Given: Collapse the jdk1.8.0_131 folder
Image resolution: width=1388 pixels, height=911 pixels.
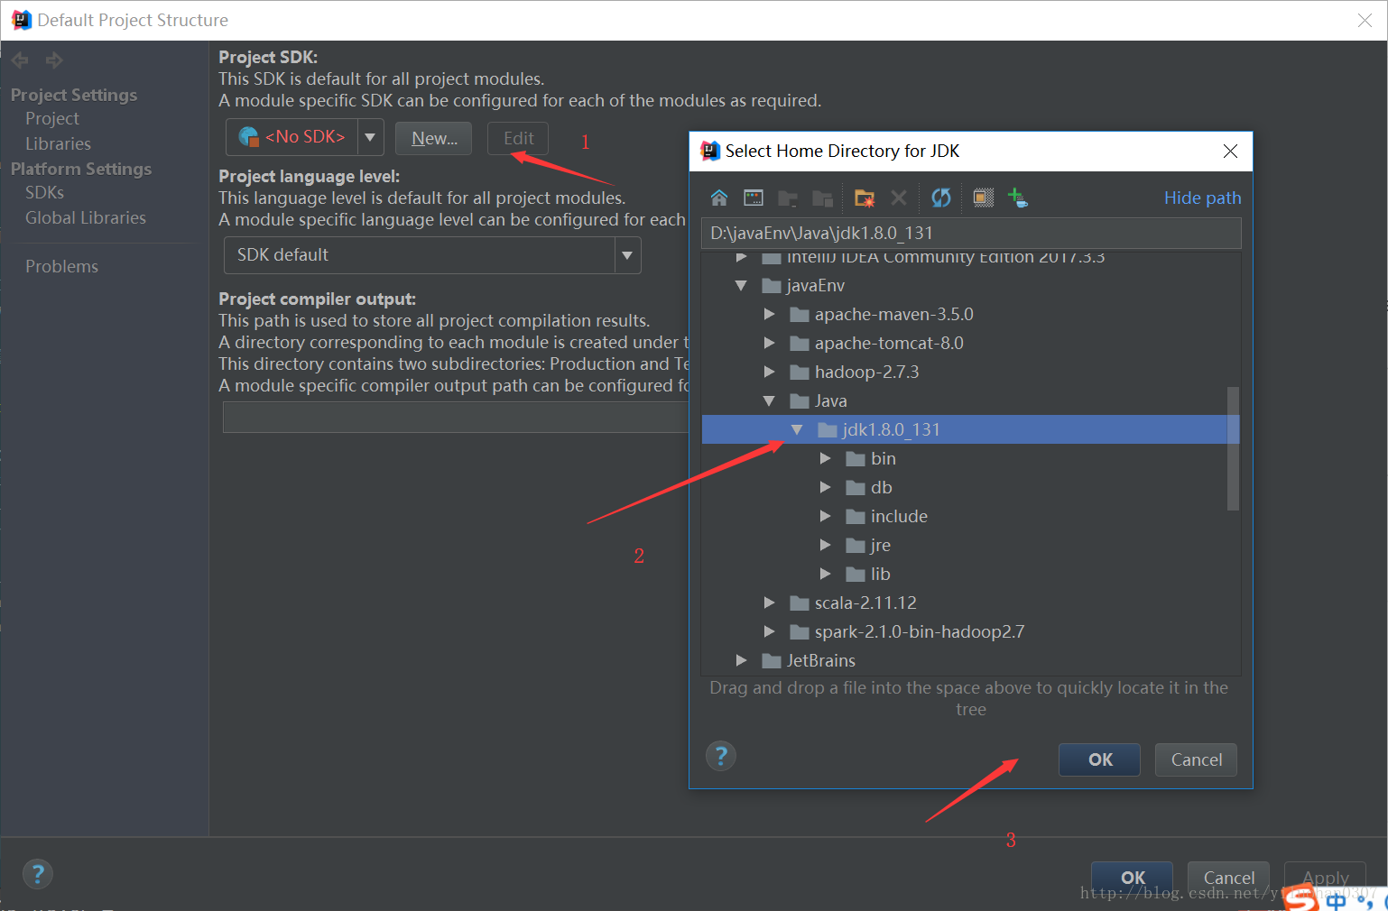Looking at the screenshot, I should [797, 430].
